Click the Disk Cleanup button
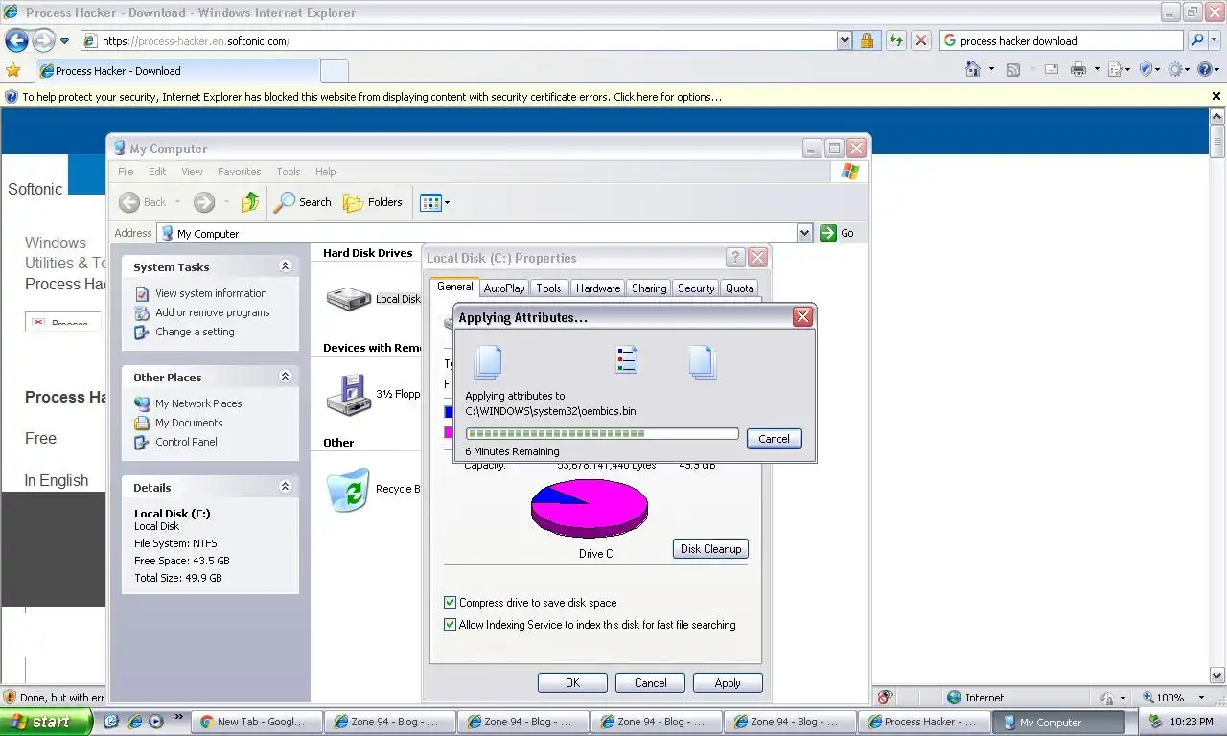1227x736 pixels. pos(710,549)
